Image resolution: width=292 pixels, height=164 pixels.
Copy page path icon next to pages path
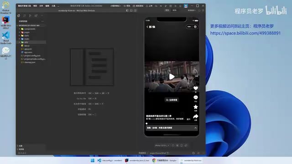[168, 153]
